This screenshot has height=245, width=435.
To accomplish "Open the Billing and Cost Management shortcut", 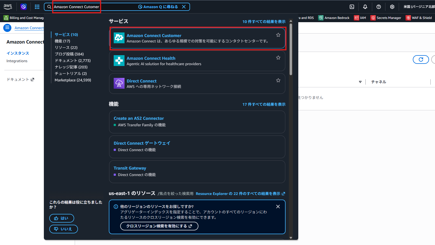I will point(24,18).
